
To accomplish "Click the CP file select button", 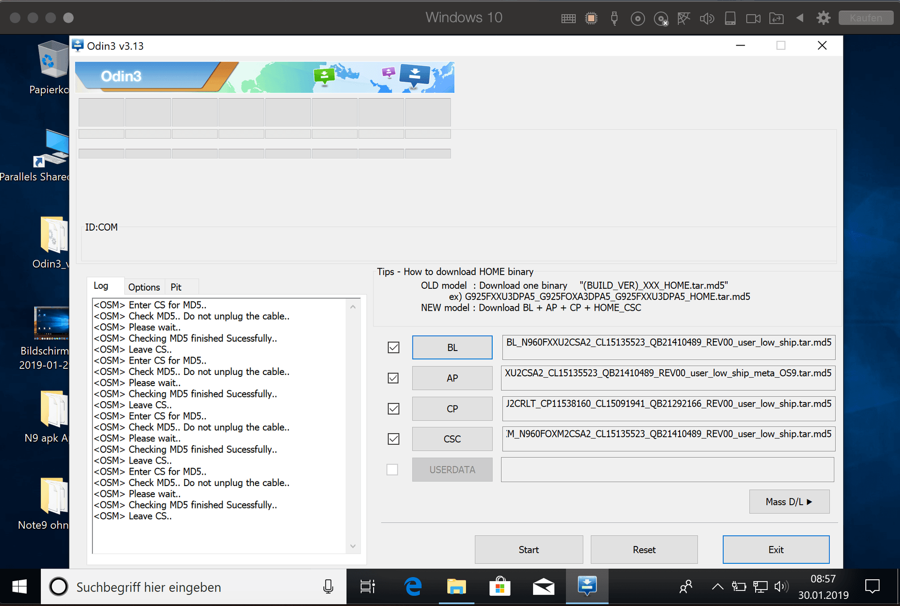I will click(x=452, y=408).
